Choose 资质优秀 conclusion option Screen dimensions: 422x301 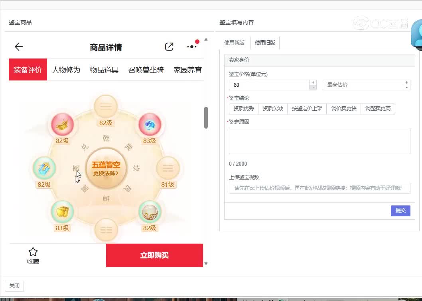point(244,109)
